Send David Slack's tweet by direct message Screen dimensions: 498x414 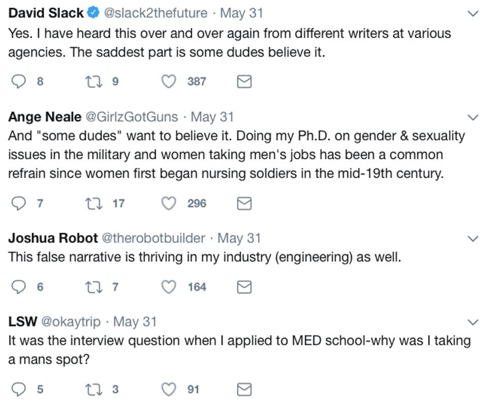tap(244, 81)
